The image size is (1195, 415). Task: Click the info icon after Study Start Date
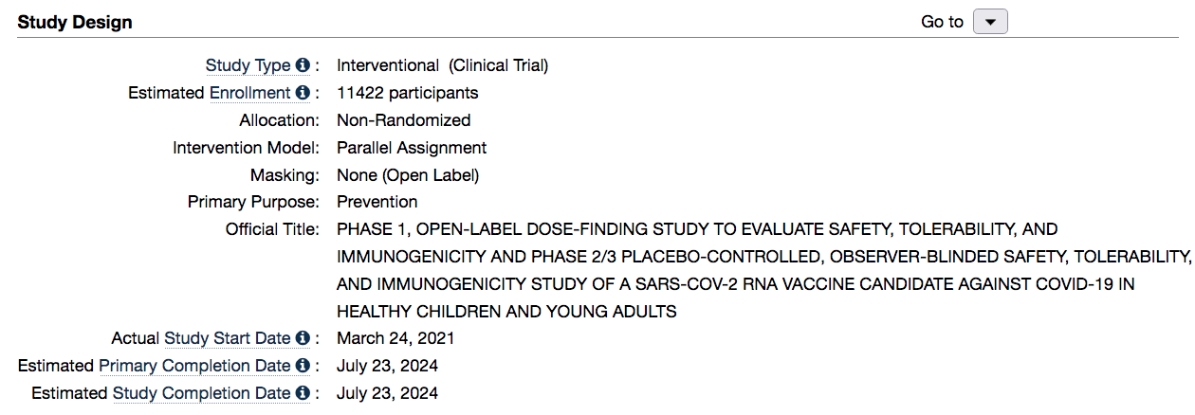coord(303,338)
